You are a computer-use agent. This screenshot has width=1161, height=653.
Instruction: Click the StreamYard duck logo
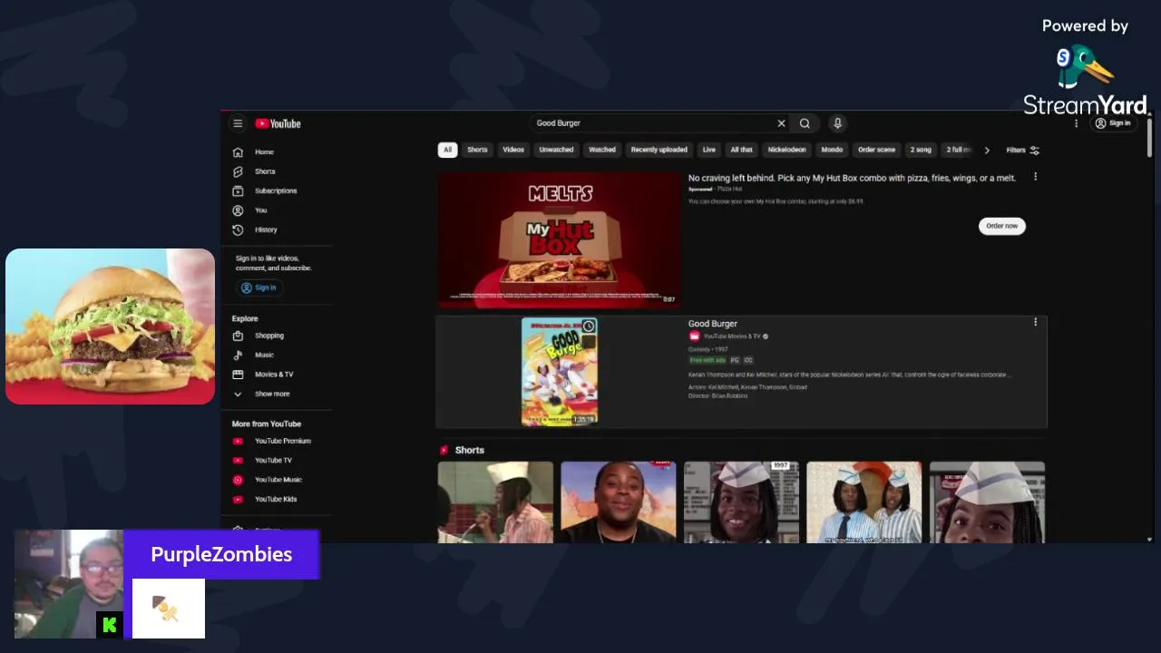[x=1084, y=67]
